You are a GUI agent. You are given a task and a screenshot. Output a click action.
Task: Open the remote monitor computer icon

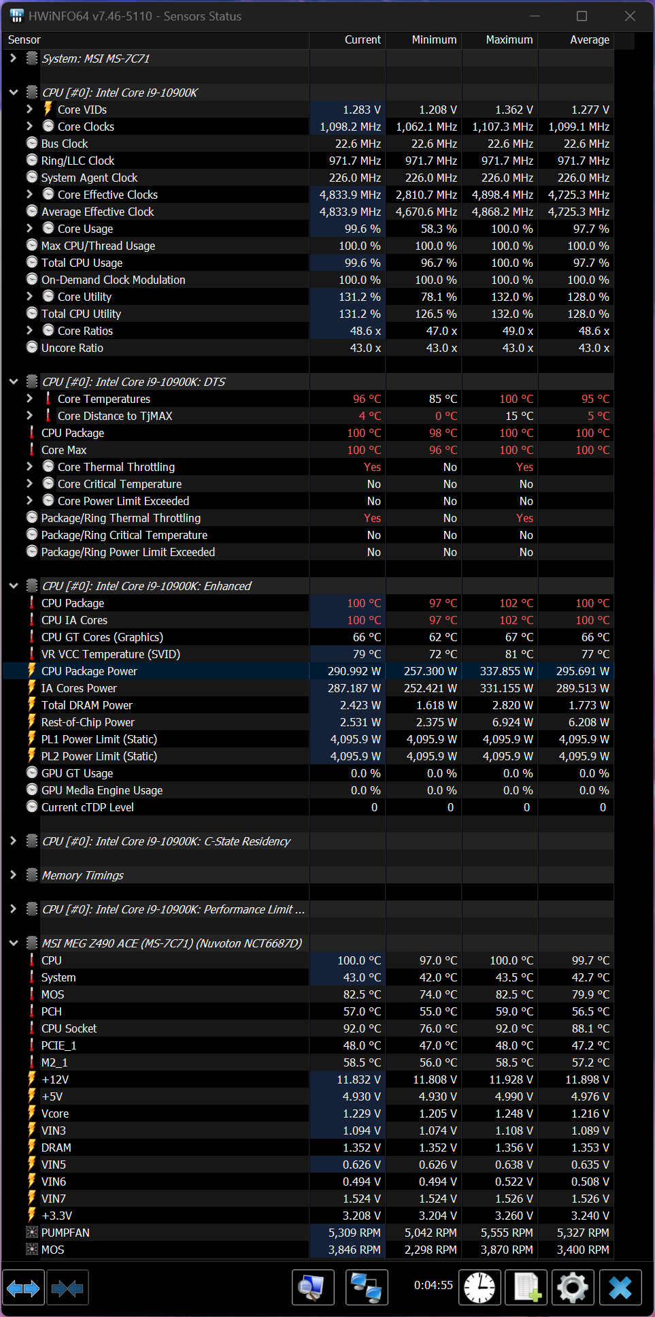coord(313,1287)
